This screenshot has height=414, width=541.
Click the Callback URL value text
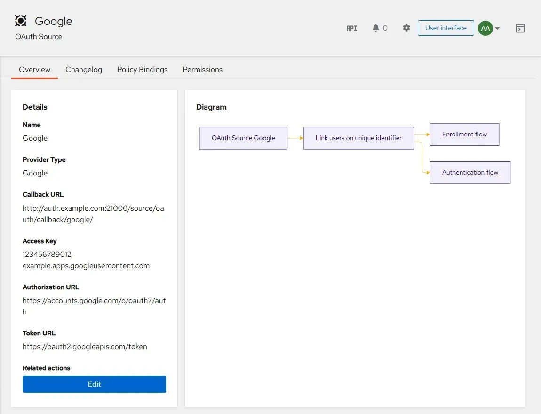pyautogui.click(x=93, y=214)
